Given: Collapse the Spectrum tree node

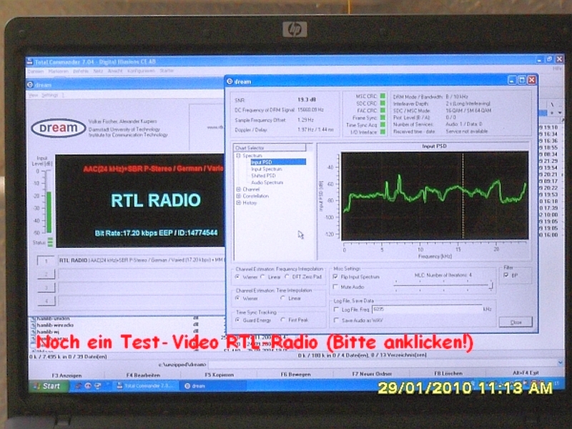Looking at the screenshot, I should coord(239,156).
